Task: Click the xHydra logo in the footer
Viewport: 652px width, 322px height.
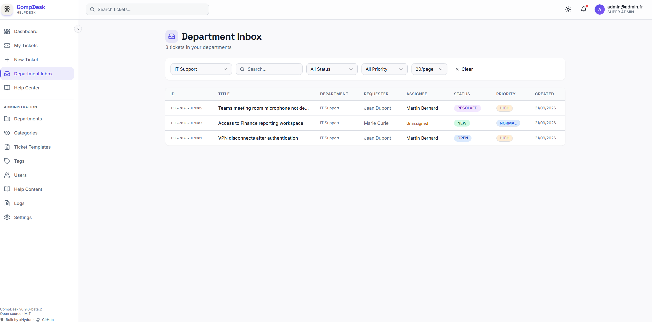Action: pyautogui.click(x=2, y=320)
